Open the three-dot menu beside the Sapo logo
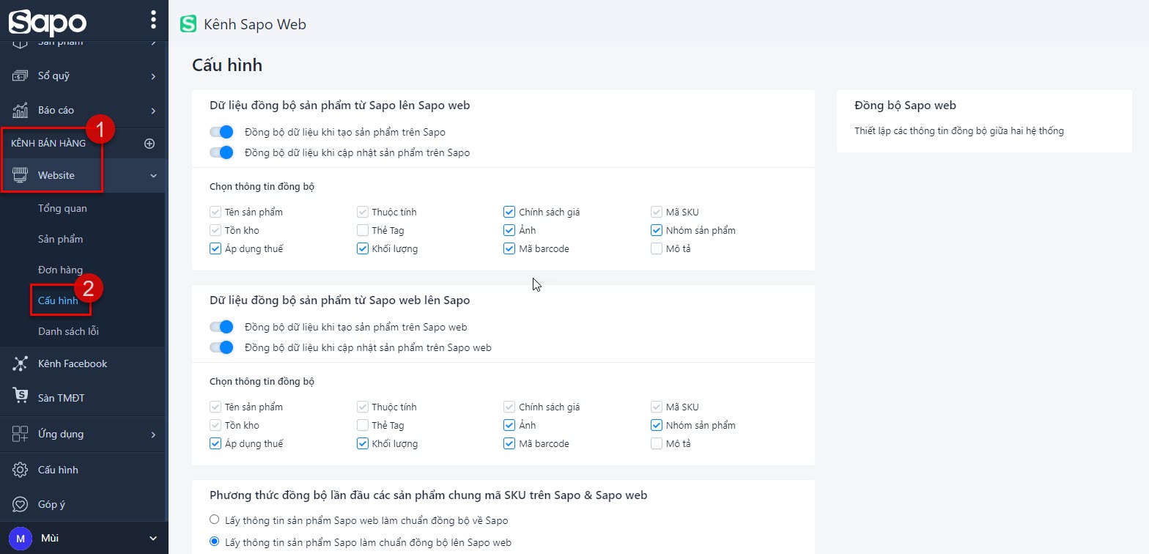The image size is (1149, 554). click(152, 20)
